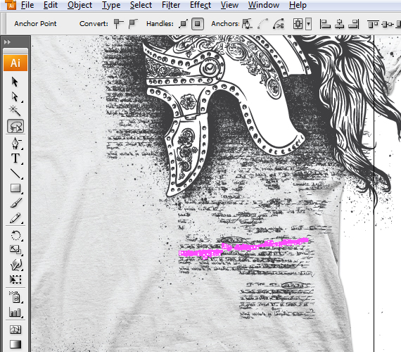Pick the Rectangle tool
The image size is (401, 352).
(x=15, y=188)
